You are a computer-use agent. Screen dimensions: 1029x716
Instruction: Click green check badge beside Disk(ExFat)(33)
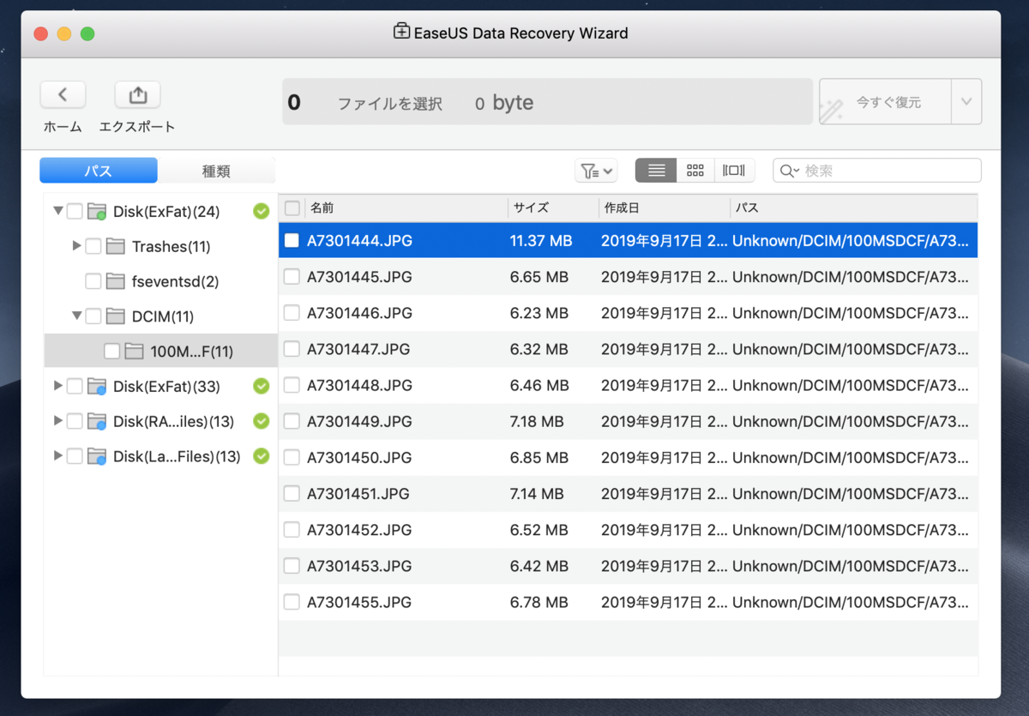pos(262,387)
